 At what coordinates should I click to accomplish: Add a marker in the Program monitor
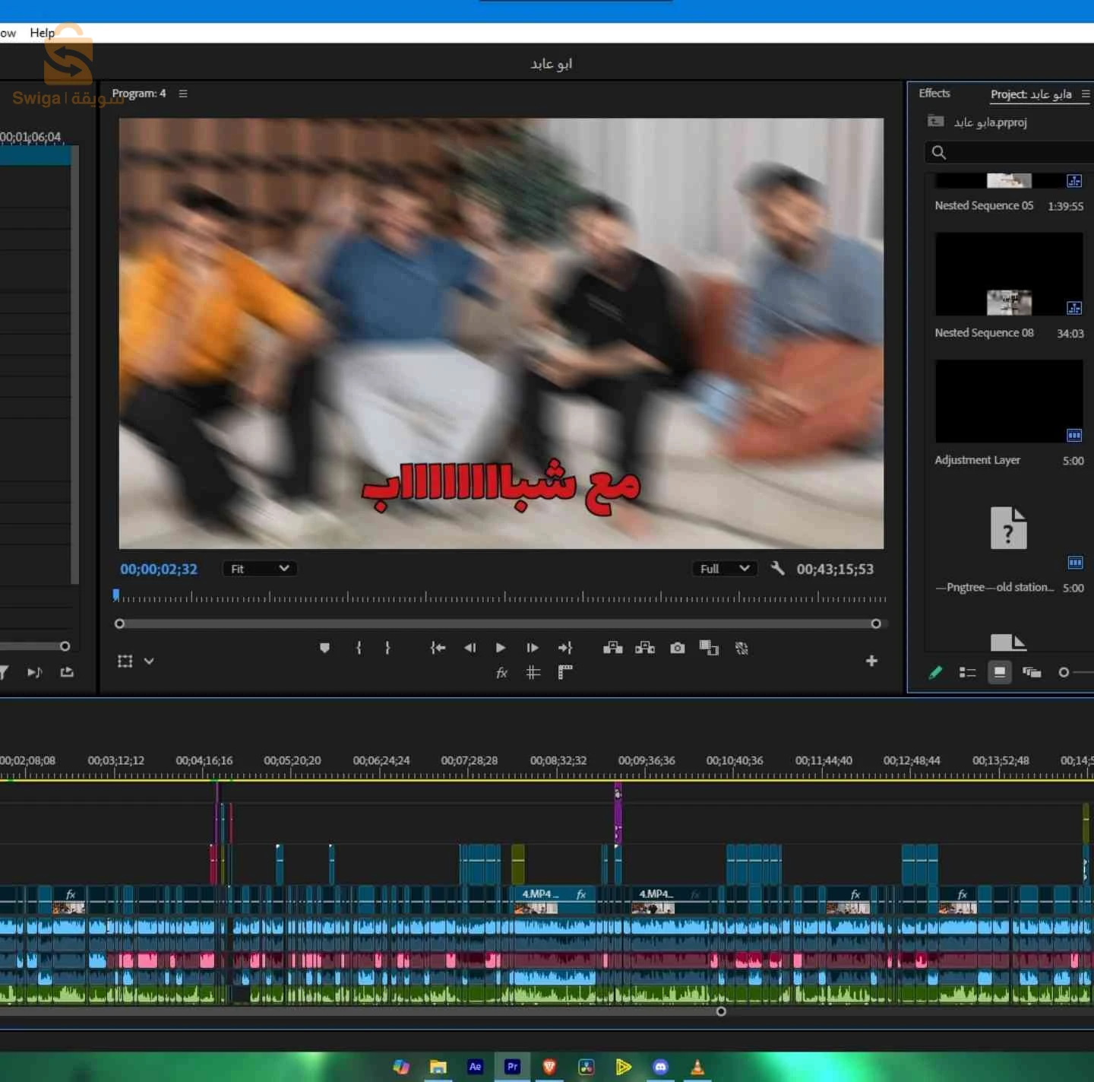[x=324, y=648]
